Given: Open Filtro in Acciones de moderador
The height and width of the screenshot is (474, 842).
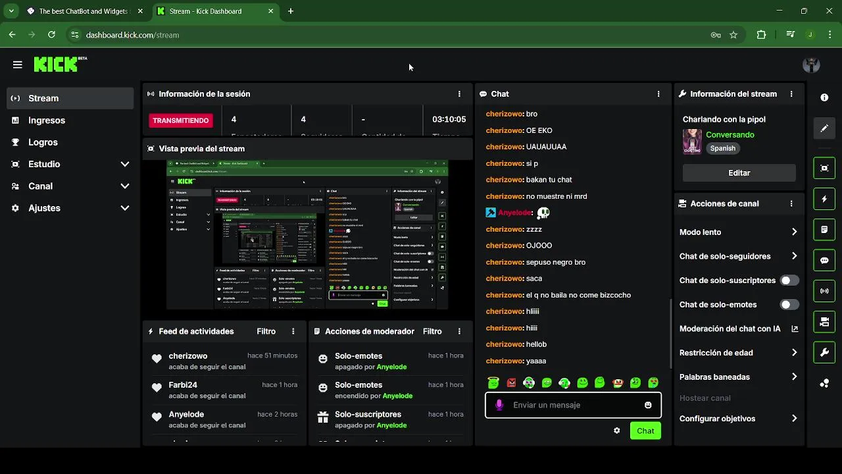Looking at the screenshot, I should [x=432, y=331].
